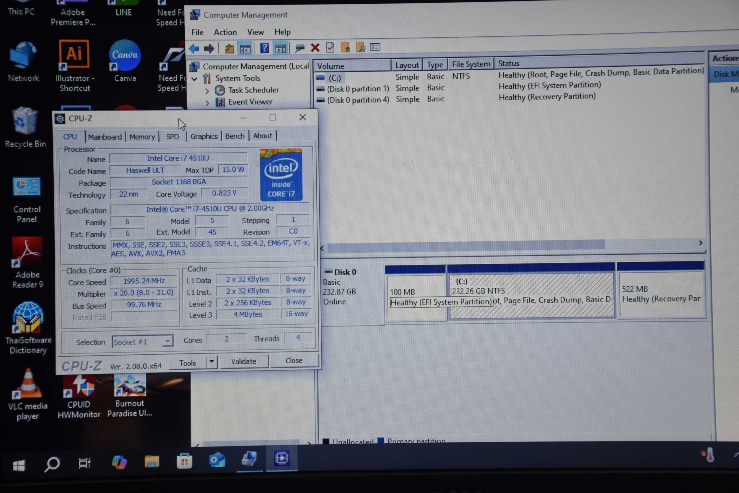Click the Close button in CPU-Z
This screenshot has height=493, width=739.
tap(294, 360)
